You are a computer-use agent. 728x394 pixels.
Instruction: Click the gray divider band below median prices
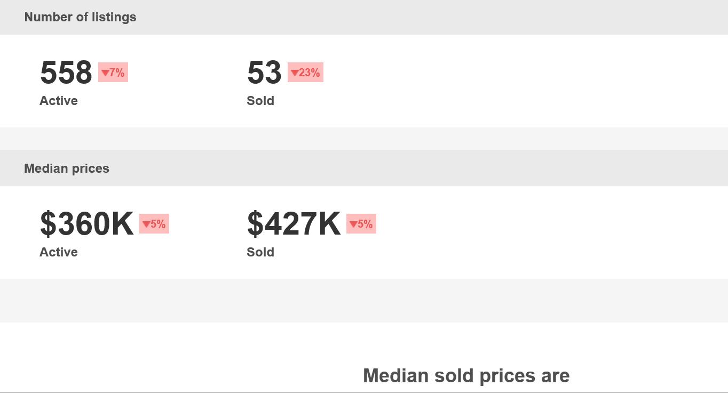[364, 301]
